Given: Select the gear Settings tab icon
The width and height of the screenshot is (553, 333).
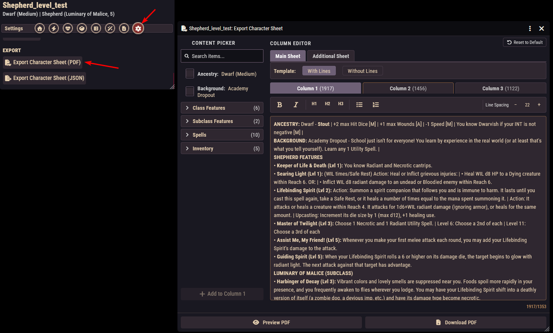Looking at the screenshot, I should click(138, 29).
